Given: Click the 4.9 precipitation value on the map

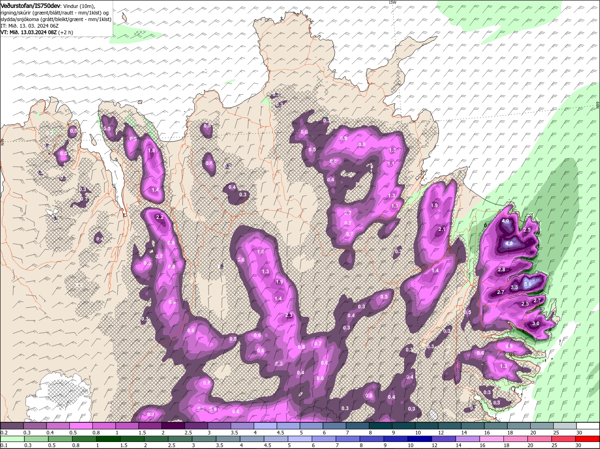Looking at the screenshot, I should 510,244.
